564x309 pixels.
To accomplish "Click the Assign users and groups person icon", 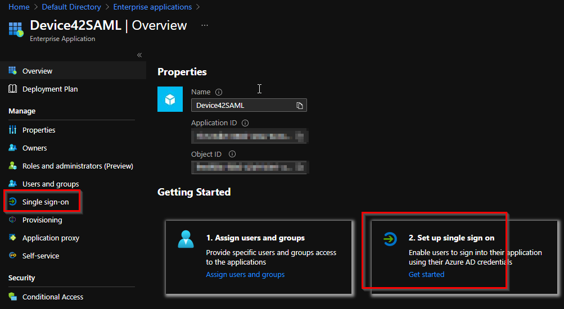I will coord(186,239).
